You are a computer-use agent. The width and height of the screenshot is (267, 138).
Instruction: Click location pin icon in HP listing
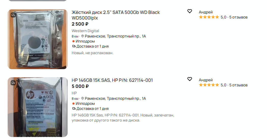[82, 98]
